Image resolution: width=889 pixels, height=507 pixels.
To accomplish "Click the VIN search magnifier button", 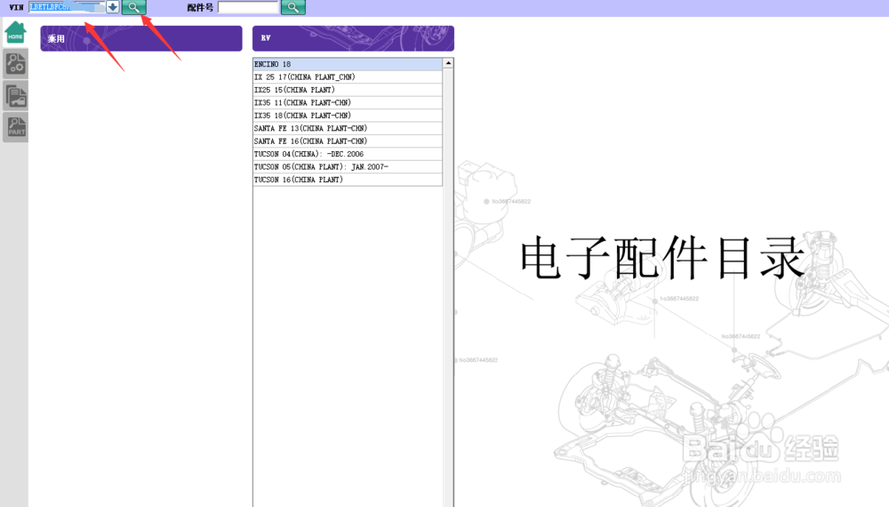I will 134,7.
